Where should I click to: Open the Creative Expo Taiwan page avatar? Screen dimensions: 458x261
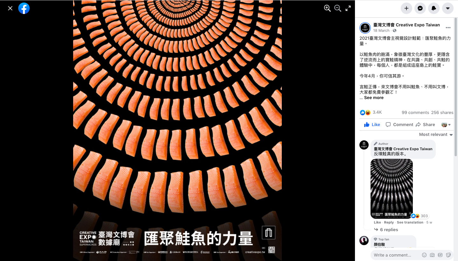click(365, 28)
